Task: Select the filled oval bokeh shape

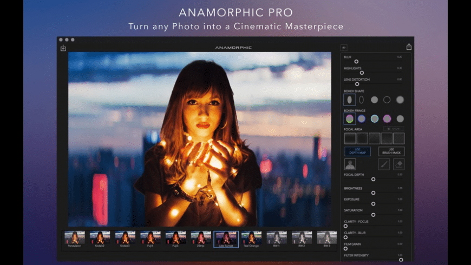Action: [x=349, y=100]
